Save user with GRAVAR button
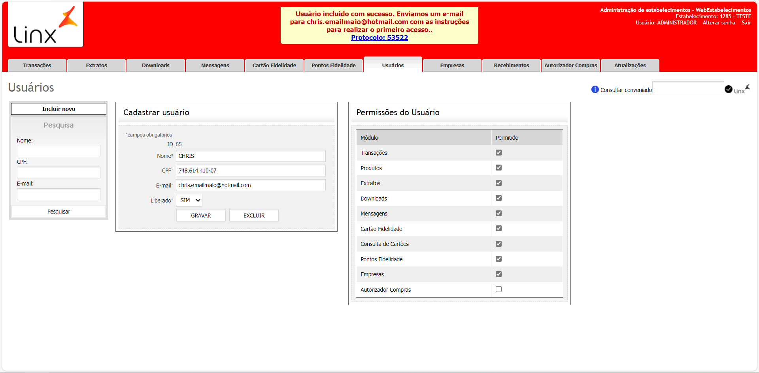759x373 pixels. point(201,216)
